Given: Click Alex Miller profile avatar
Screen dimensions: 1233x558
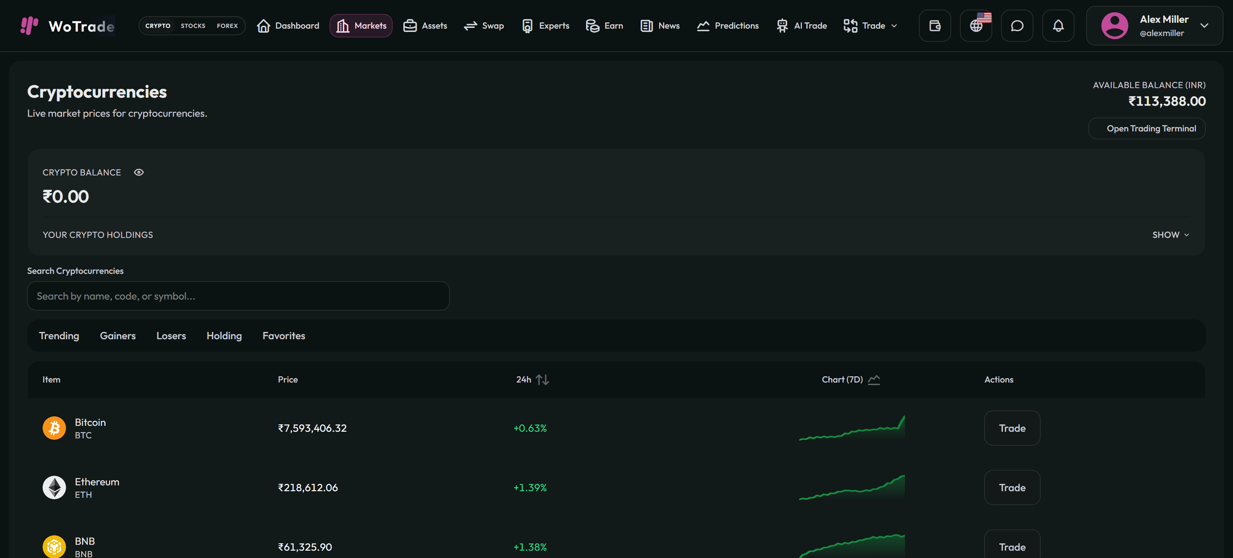Looking at the screenshot, I should click(x=1114, y=25).
